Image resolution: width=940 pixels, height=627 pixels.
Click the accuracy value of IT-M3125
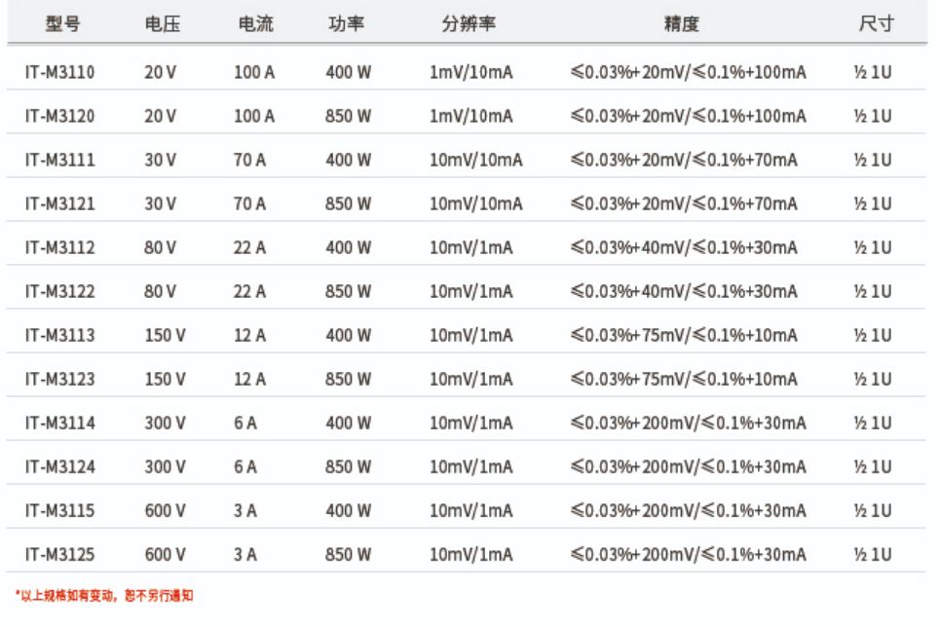tap(689, 555)
